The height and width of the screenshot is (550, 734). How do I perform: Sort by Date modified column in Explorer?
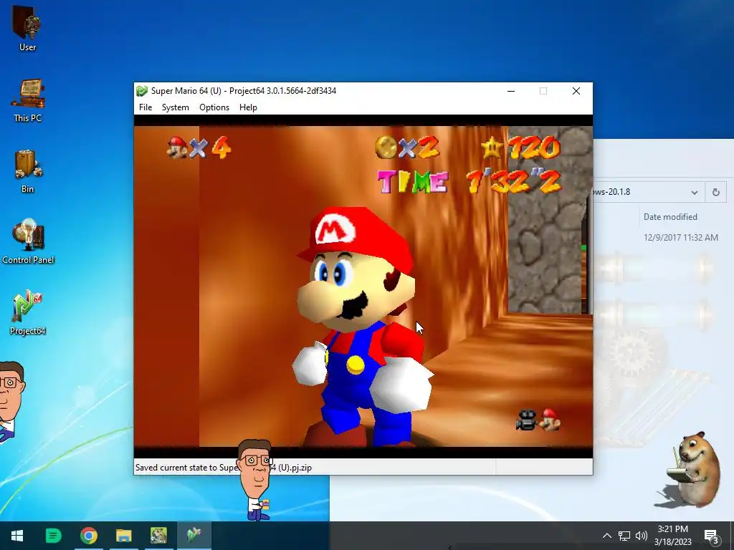[x=670, y=217]
